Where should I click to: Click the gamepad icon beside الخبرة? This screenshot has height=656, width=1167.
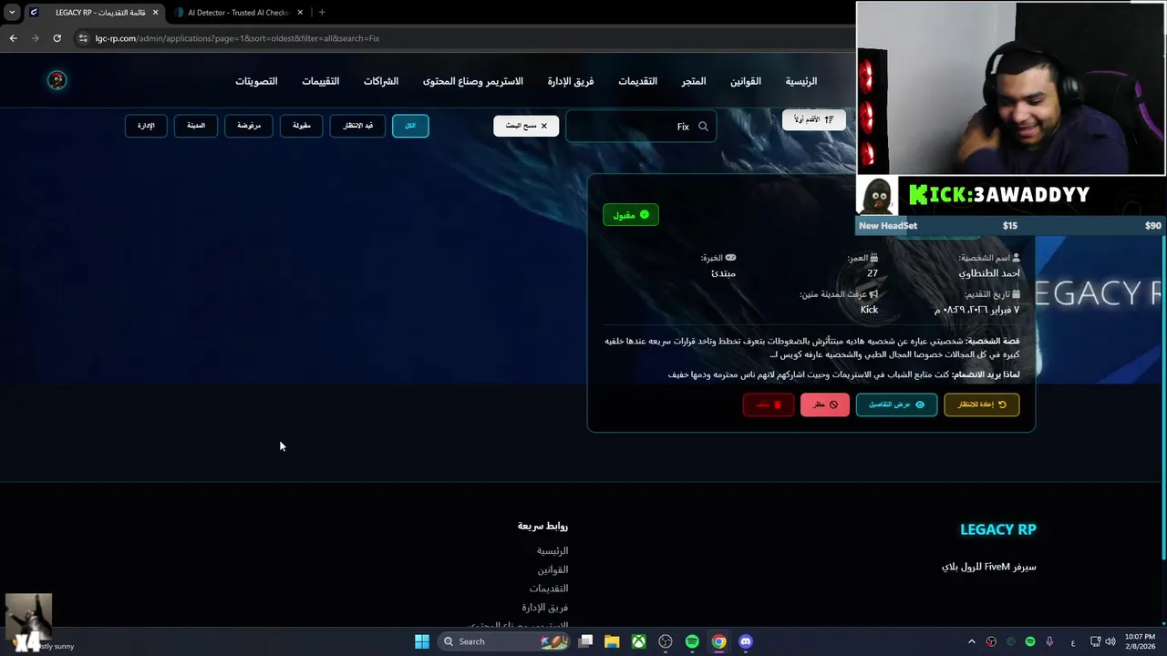[730, 258]
